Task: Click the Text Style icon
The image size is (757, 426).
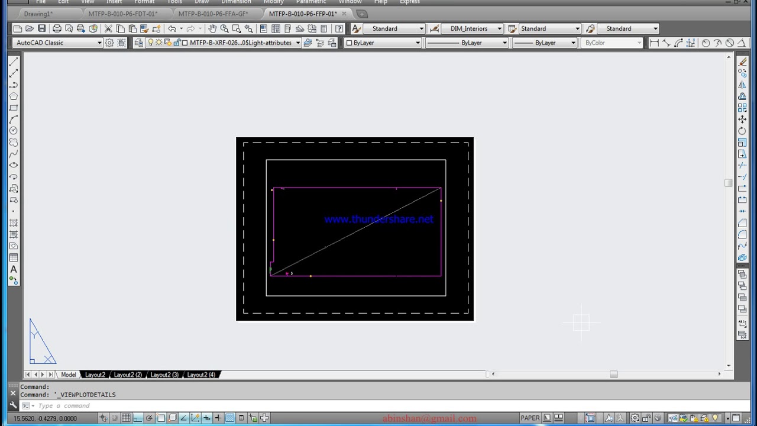Action: [x=356, y=28]
